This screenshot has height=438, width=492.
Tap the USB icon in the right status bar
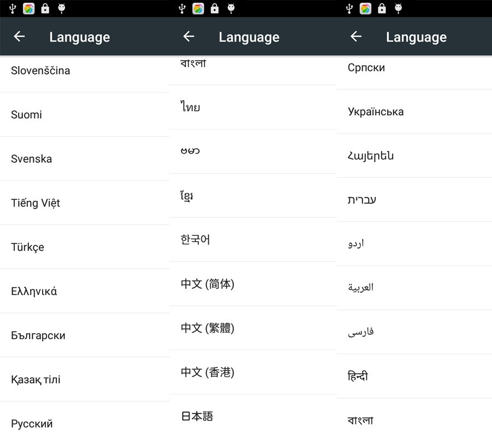(x=350, y=8)
